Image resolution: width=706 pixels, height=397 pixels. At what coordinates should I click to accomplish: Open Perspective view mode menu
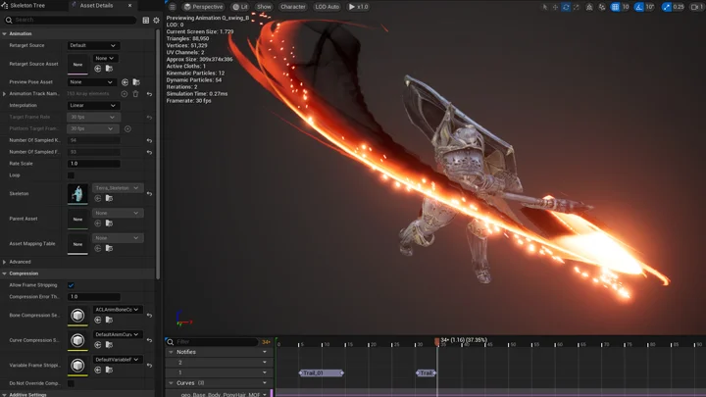point(204,7)
